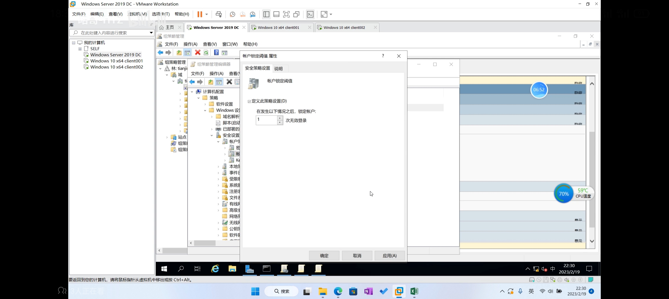
Task: Click the black X delete icon in the policy editor
Action: click(x=229, y=82)
